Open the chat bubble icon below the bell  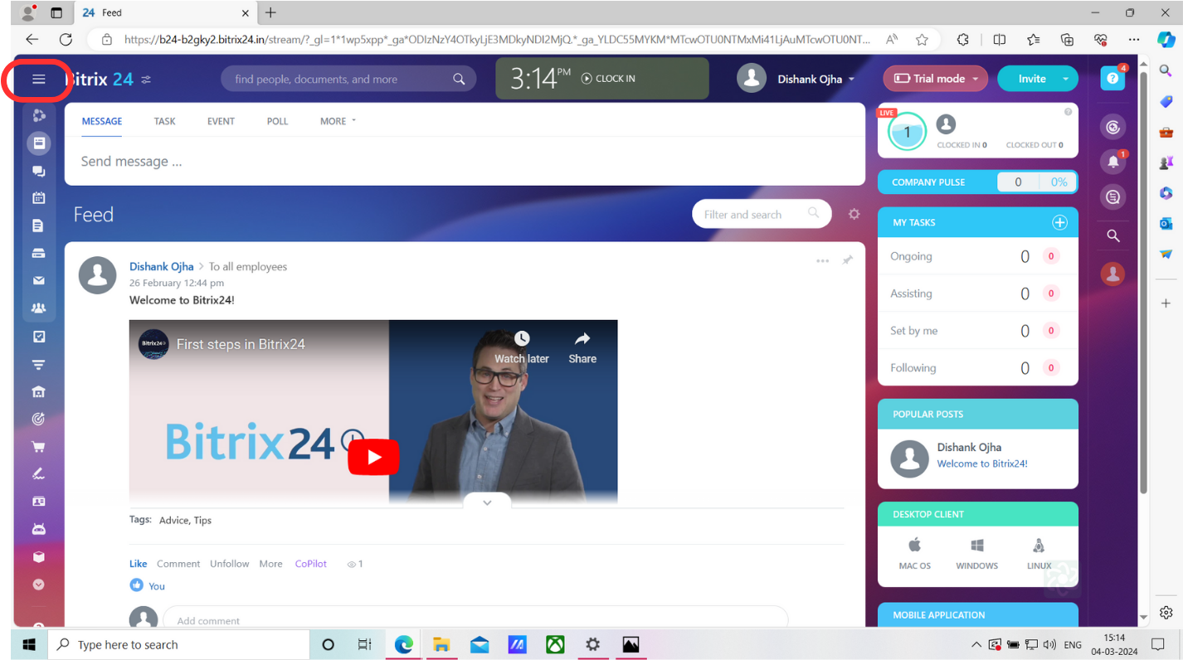pos(1112,197)
